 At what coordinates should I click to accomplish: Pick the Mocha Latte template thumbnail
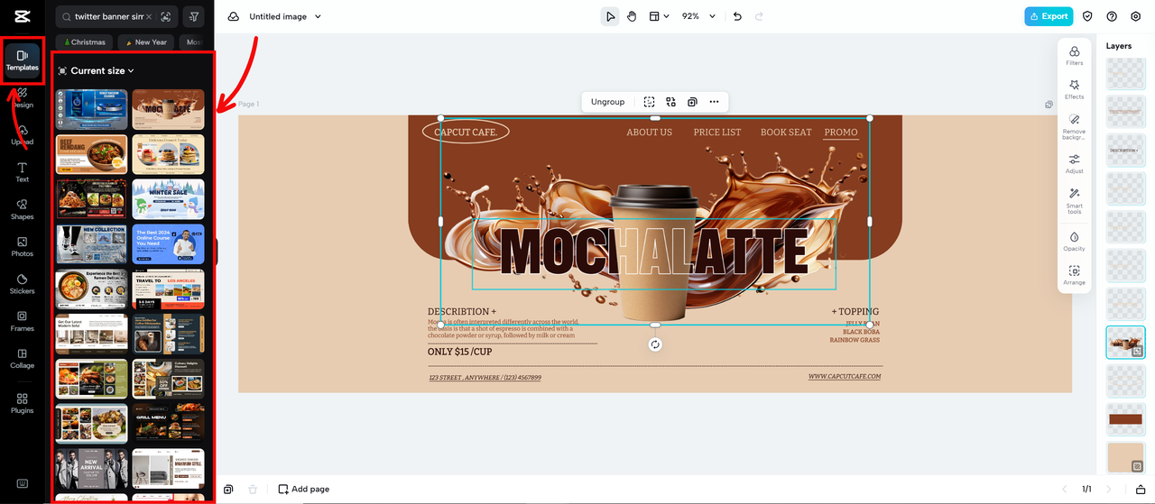[x=168, y=109]
